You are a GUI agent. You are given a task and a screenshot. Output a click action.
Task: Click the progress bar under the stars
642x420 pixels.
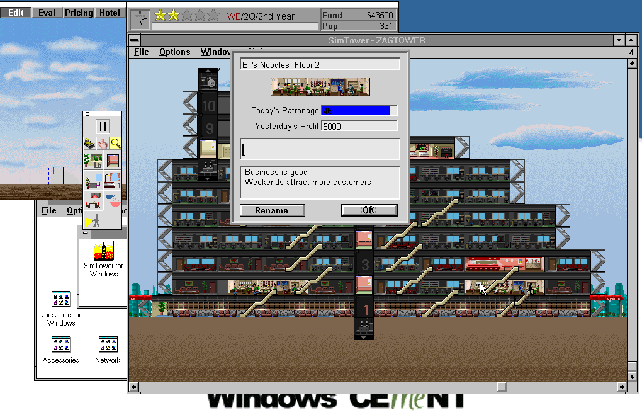point(235,26)
